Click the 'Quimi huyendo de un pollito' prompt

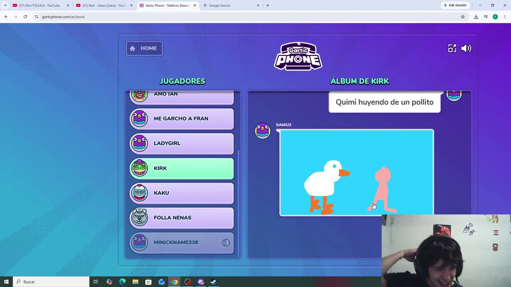(384, 102)
